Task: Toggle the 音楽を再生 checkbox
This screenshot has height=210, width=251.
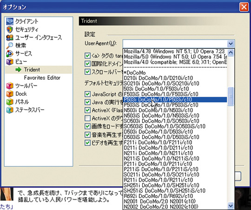Action: pyautogui.click(x=87, y=135)
